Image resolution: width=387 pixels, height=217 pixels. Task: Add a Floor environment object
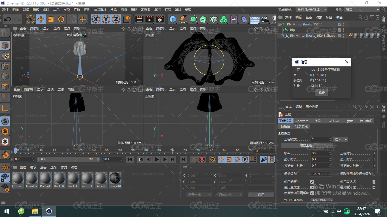(255, 19)
